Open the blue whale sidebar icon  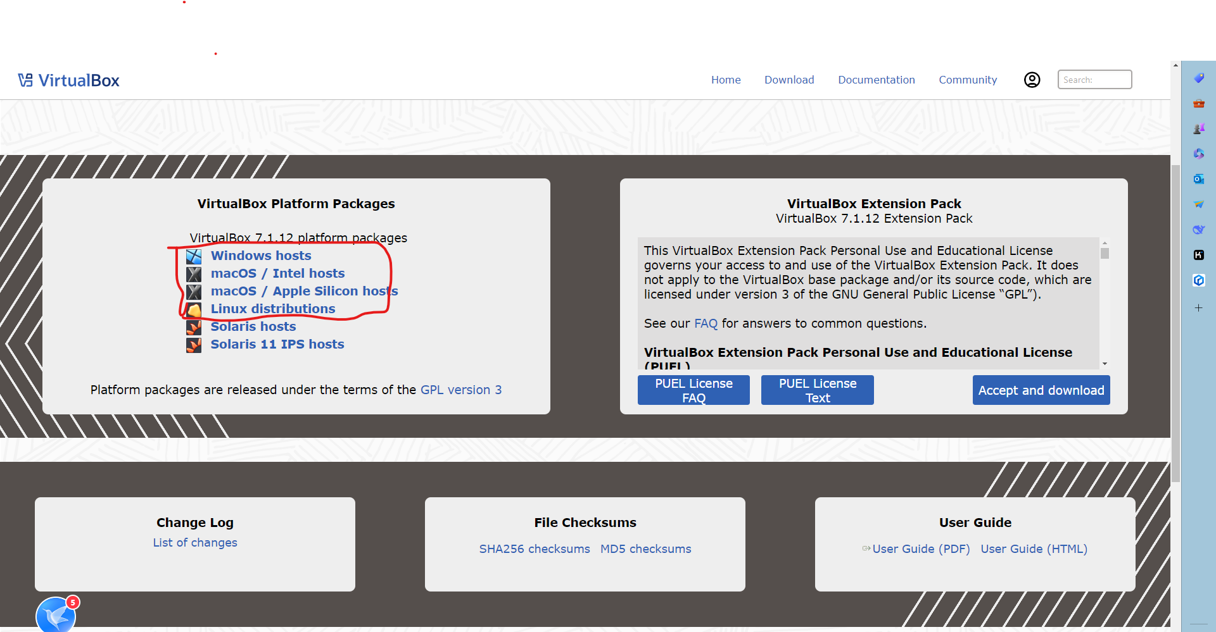[x=1198, y=230]
